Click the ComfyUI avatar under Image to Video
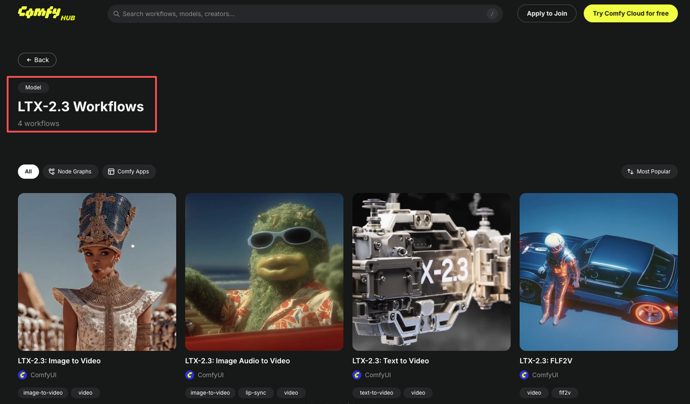690x404 pixels. tap(23, 375)
